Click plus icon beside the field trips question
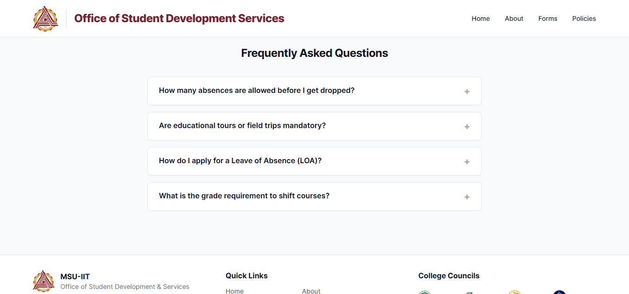This screenshot has width=629, height=294. coord(467,127)
